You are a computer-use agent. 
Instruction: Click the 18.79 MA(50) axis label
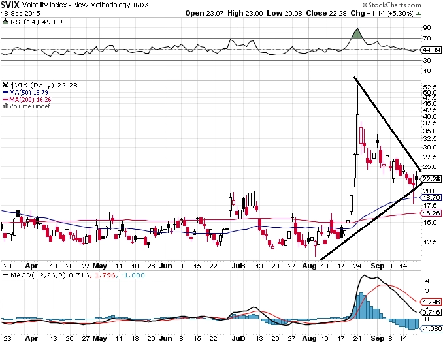click(x=431, y=198)
